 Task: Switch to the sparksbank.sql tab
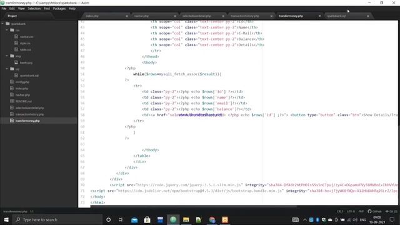[336, 16]
